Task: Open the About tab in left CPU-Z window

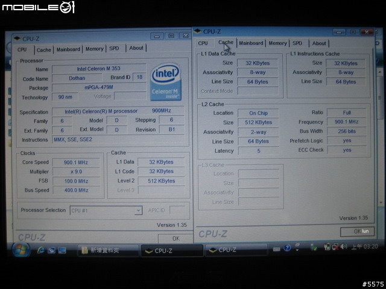Action: (x=136, y=48)
